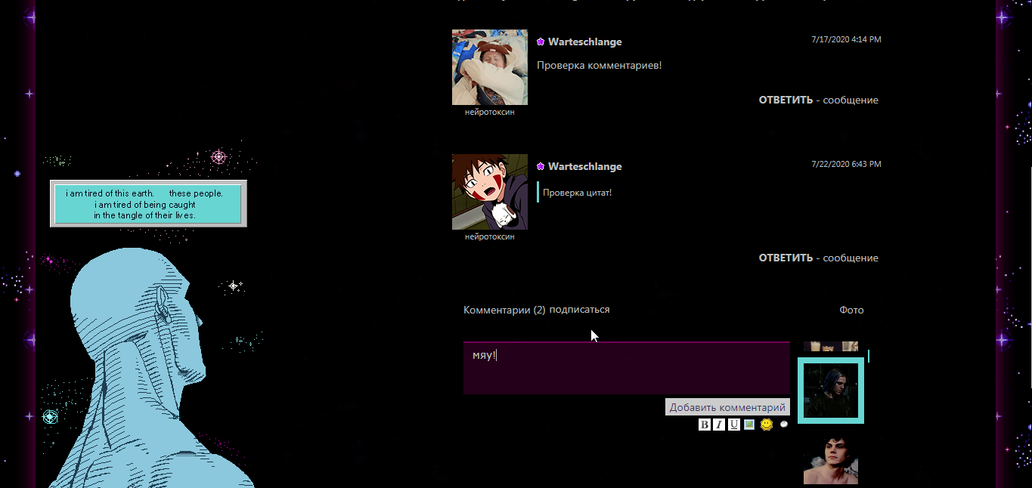Viewport: 1032px width, 488px height.
Task: Select the highlighted dark-haired avatar photo
Action: [831, 391]
